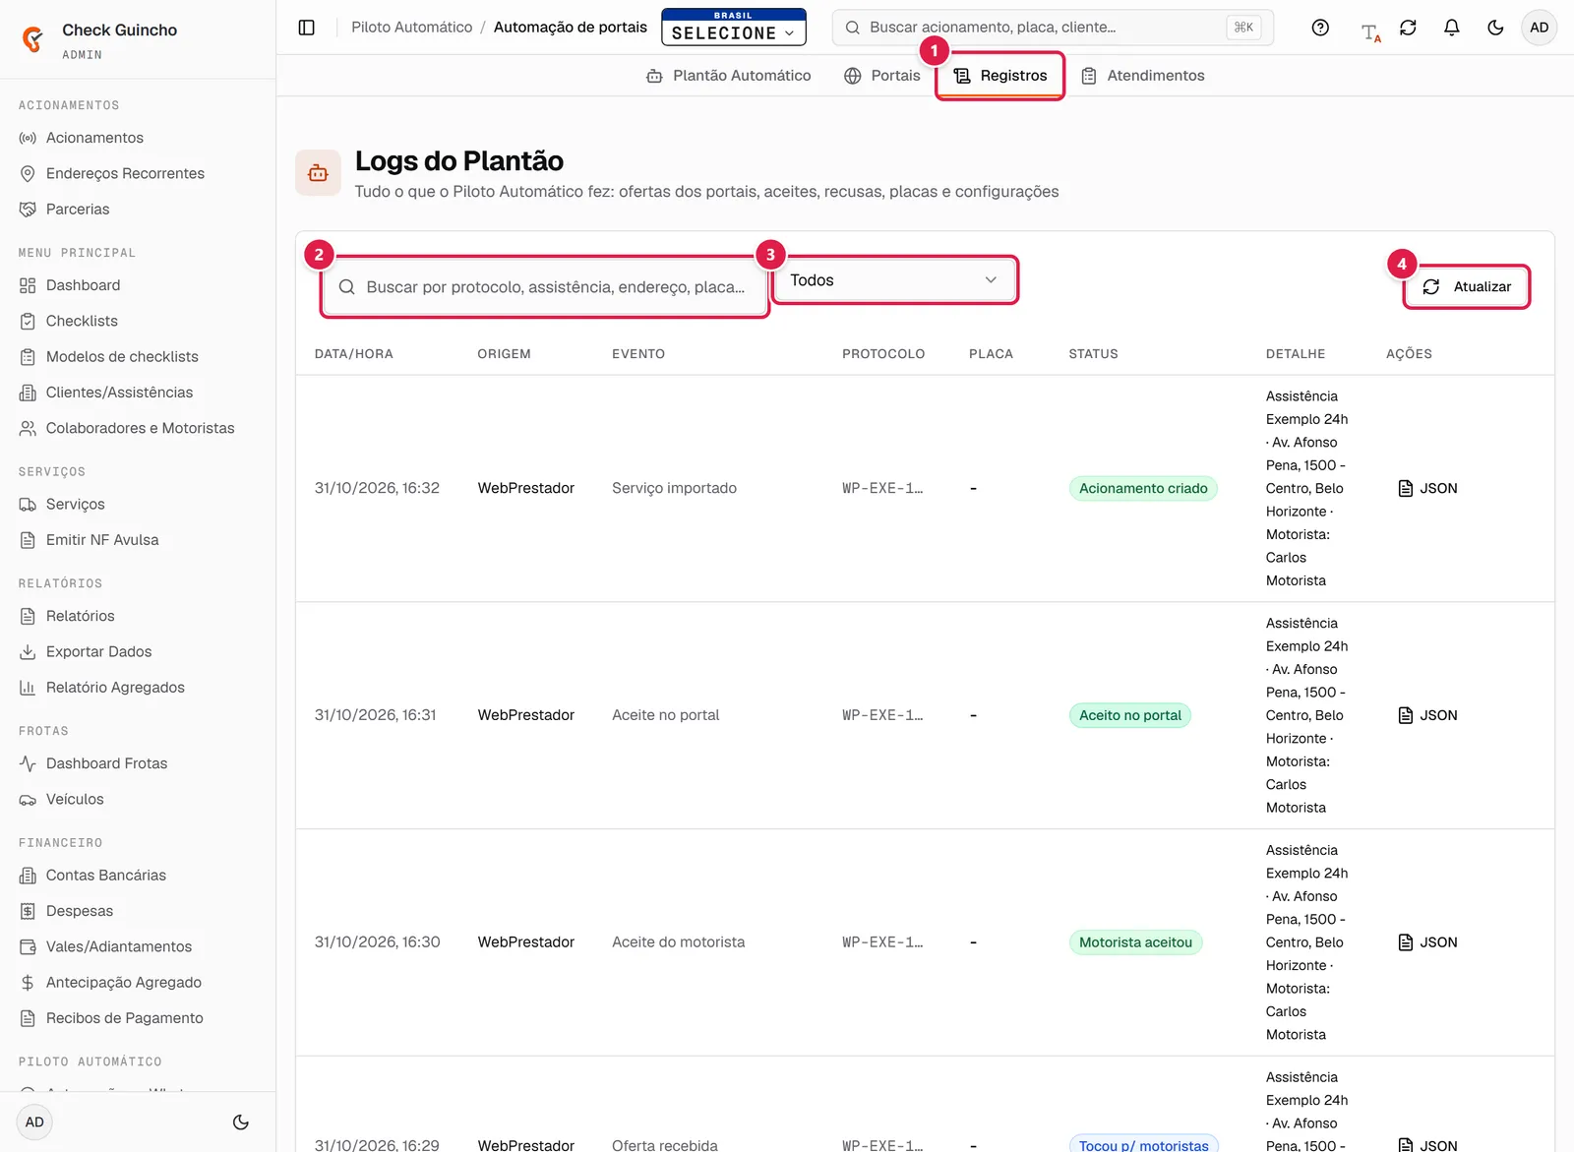Open the Dashboard sidebar item

(138, 285)
